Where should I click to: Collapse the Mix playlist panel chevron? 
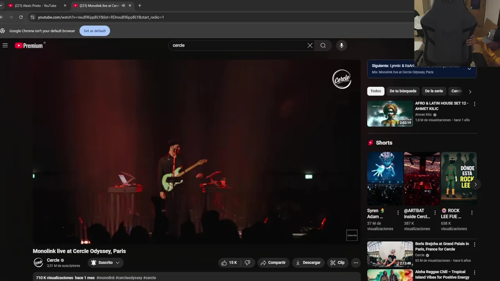469,69
